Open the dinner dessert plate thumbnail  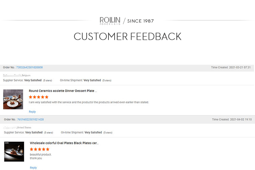[13, 99]
